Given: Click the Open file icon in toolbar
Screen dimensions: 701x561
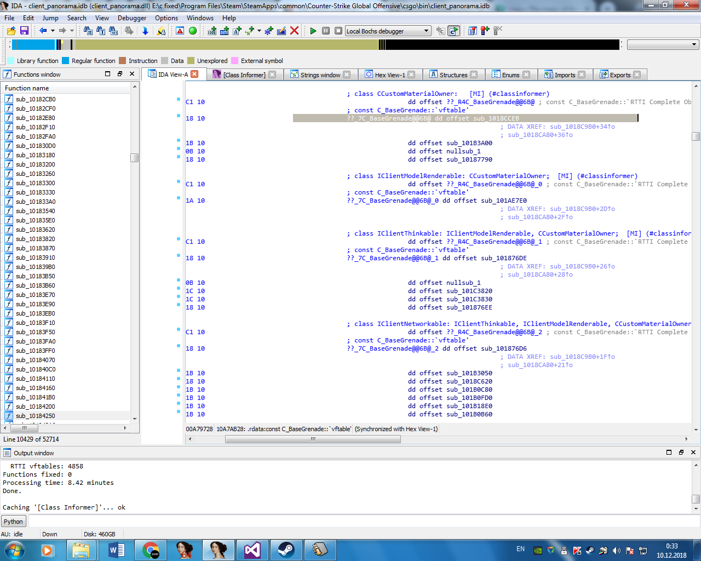Looking at the screenshot, I should point(11,31).
